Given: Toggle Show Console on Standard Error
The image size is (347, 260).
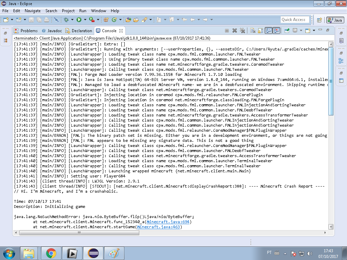Looking at the screenshot, I should (x=277, y=30).
